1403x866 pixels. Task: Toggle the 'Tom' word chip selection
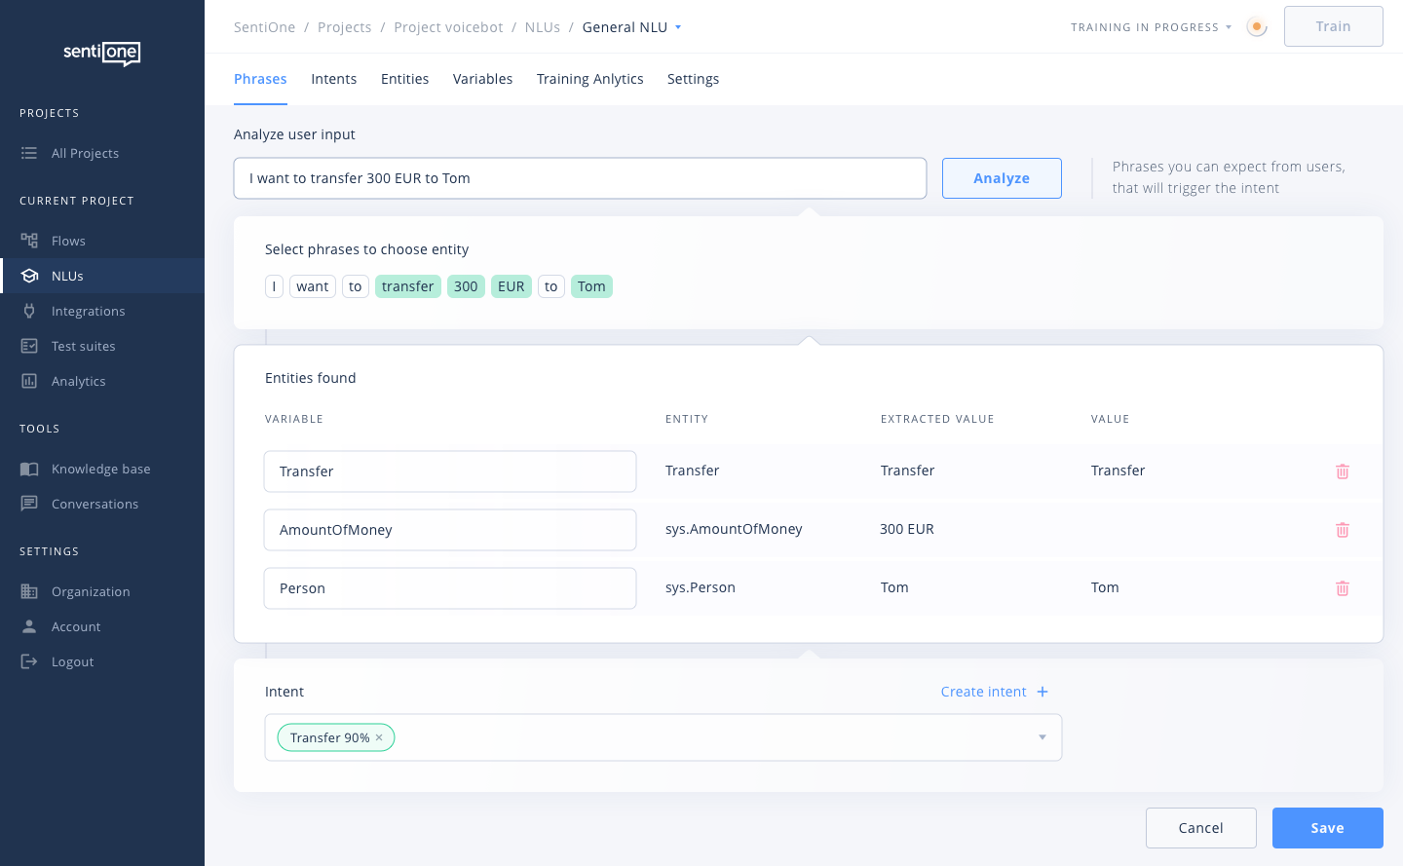pyautogui.click(x=591, y=286)
